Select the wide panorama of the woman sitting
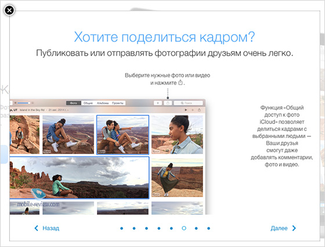Screen dimensions: 325x247 pyautogui.click(x=79, y=178)
